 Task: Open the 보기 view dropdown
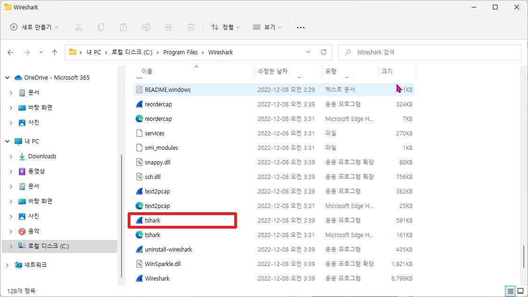[x=267, y=27]
